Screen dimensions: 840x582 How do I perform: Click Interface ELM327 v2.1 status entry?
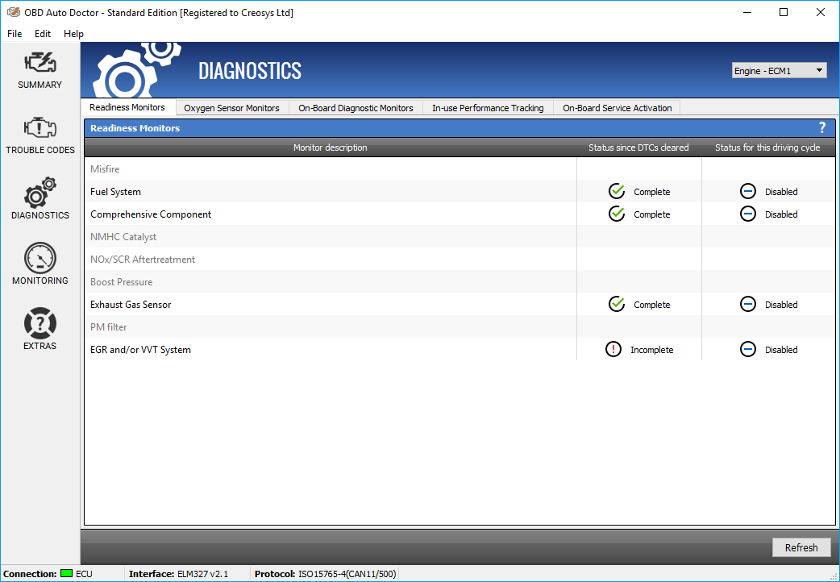pos(178,574)
